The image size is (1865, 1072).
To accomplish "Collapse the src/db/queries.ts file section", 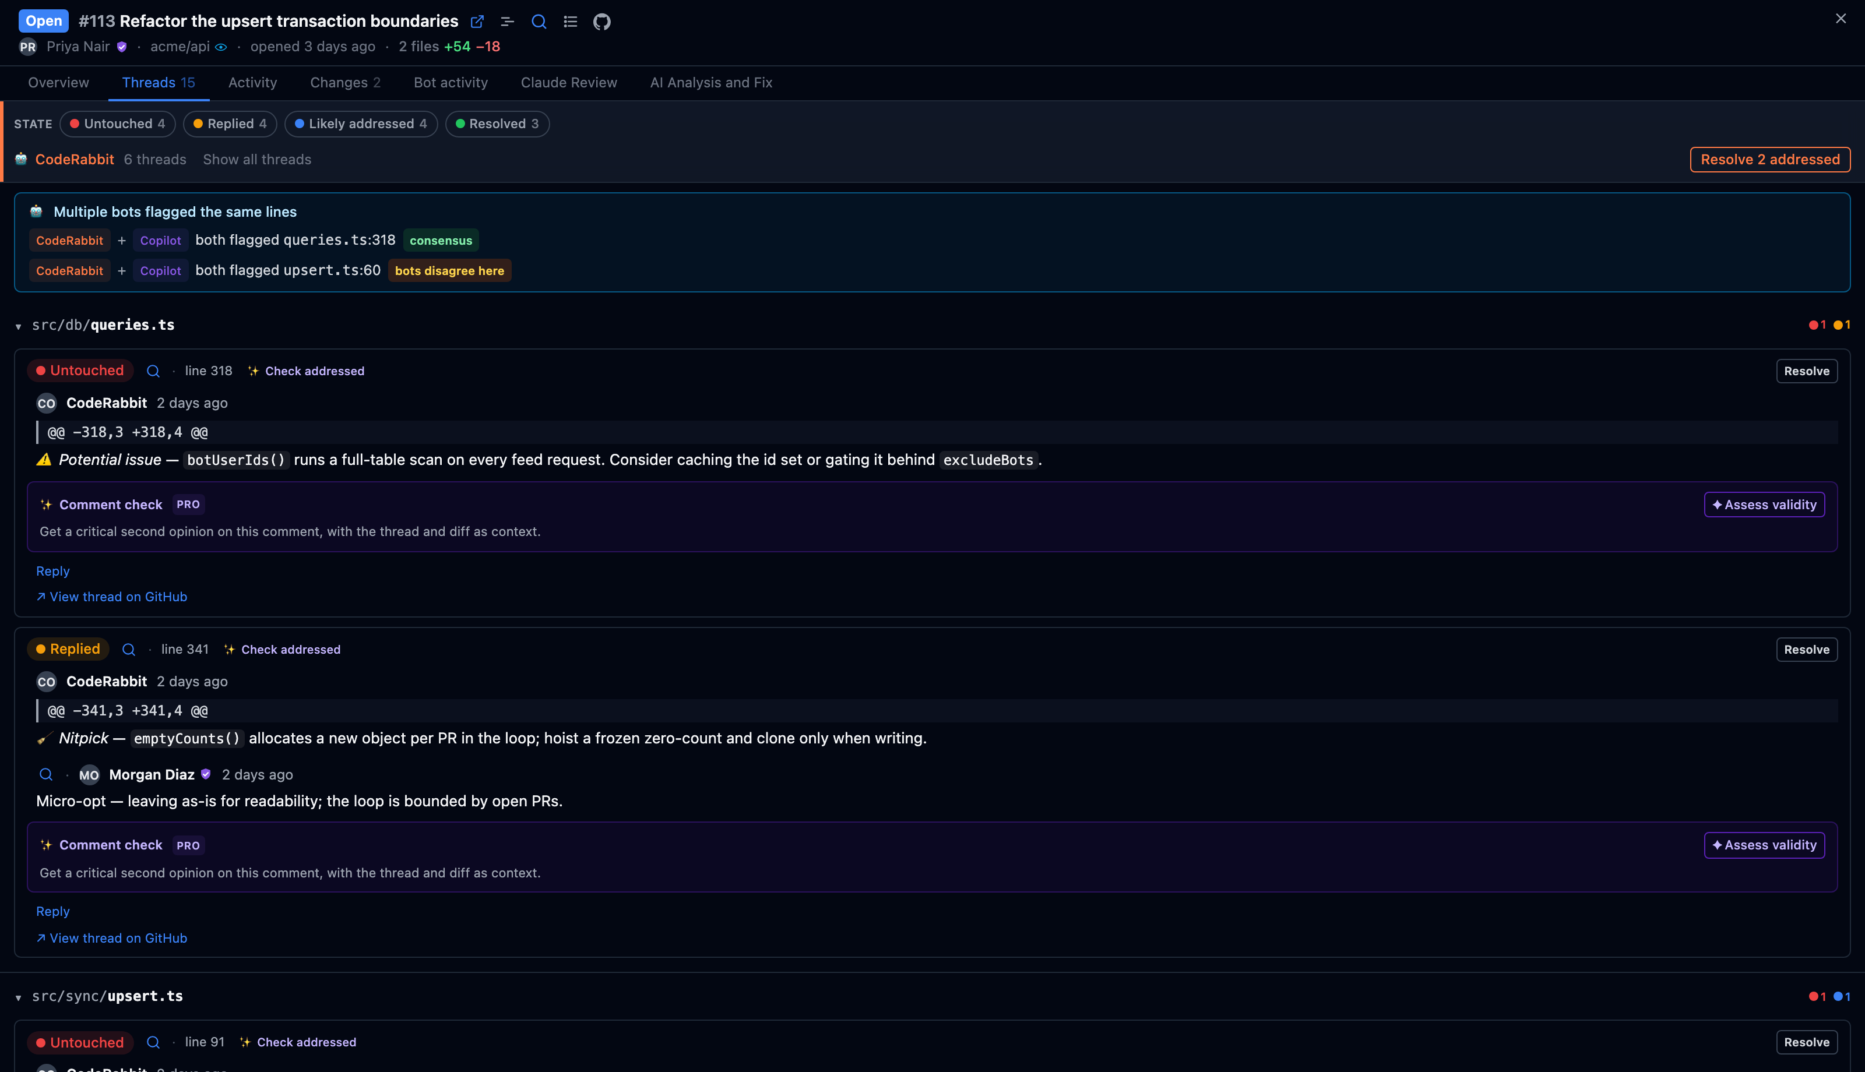I will click(19, 326).
